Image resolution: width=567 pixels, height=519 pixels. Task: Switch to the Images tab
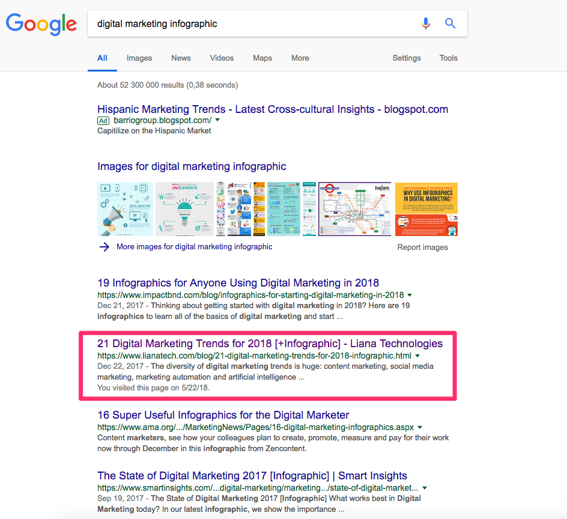[139, 58]
